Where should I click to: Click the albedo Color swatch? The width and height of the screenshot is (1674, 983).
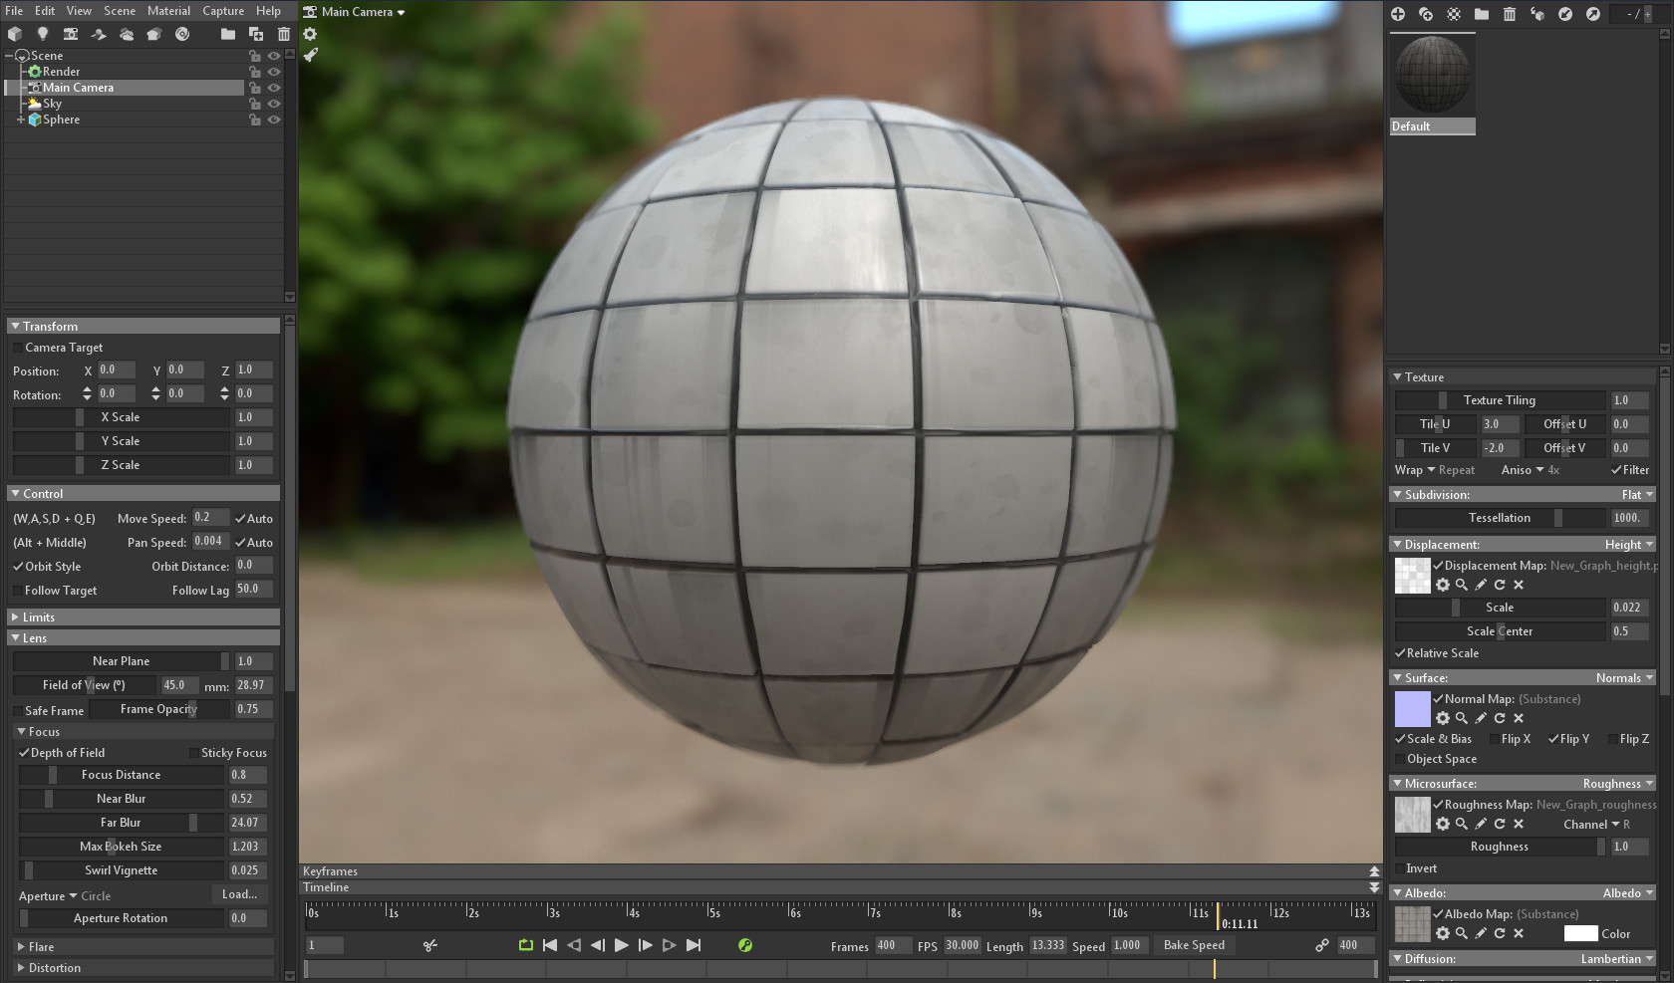(x=1580, y=933)
